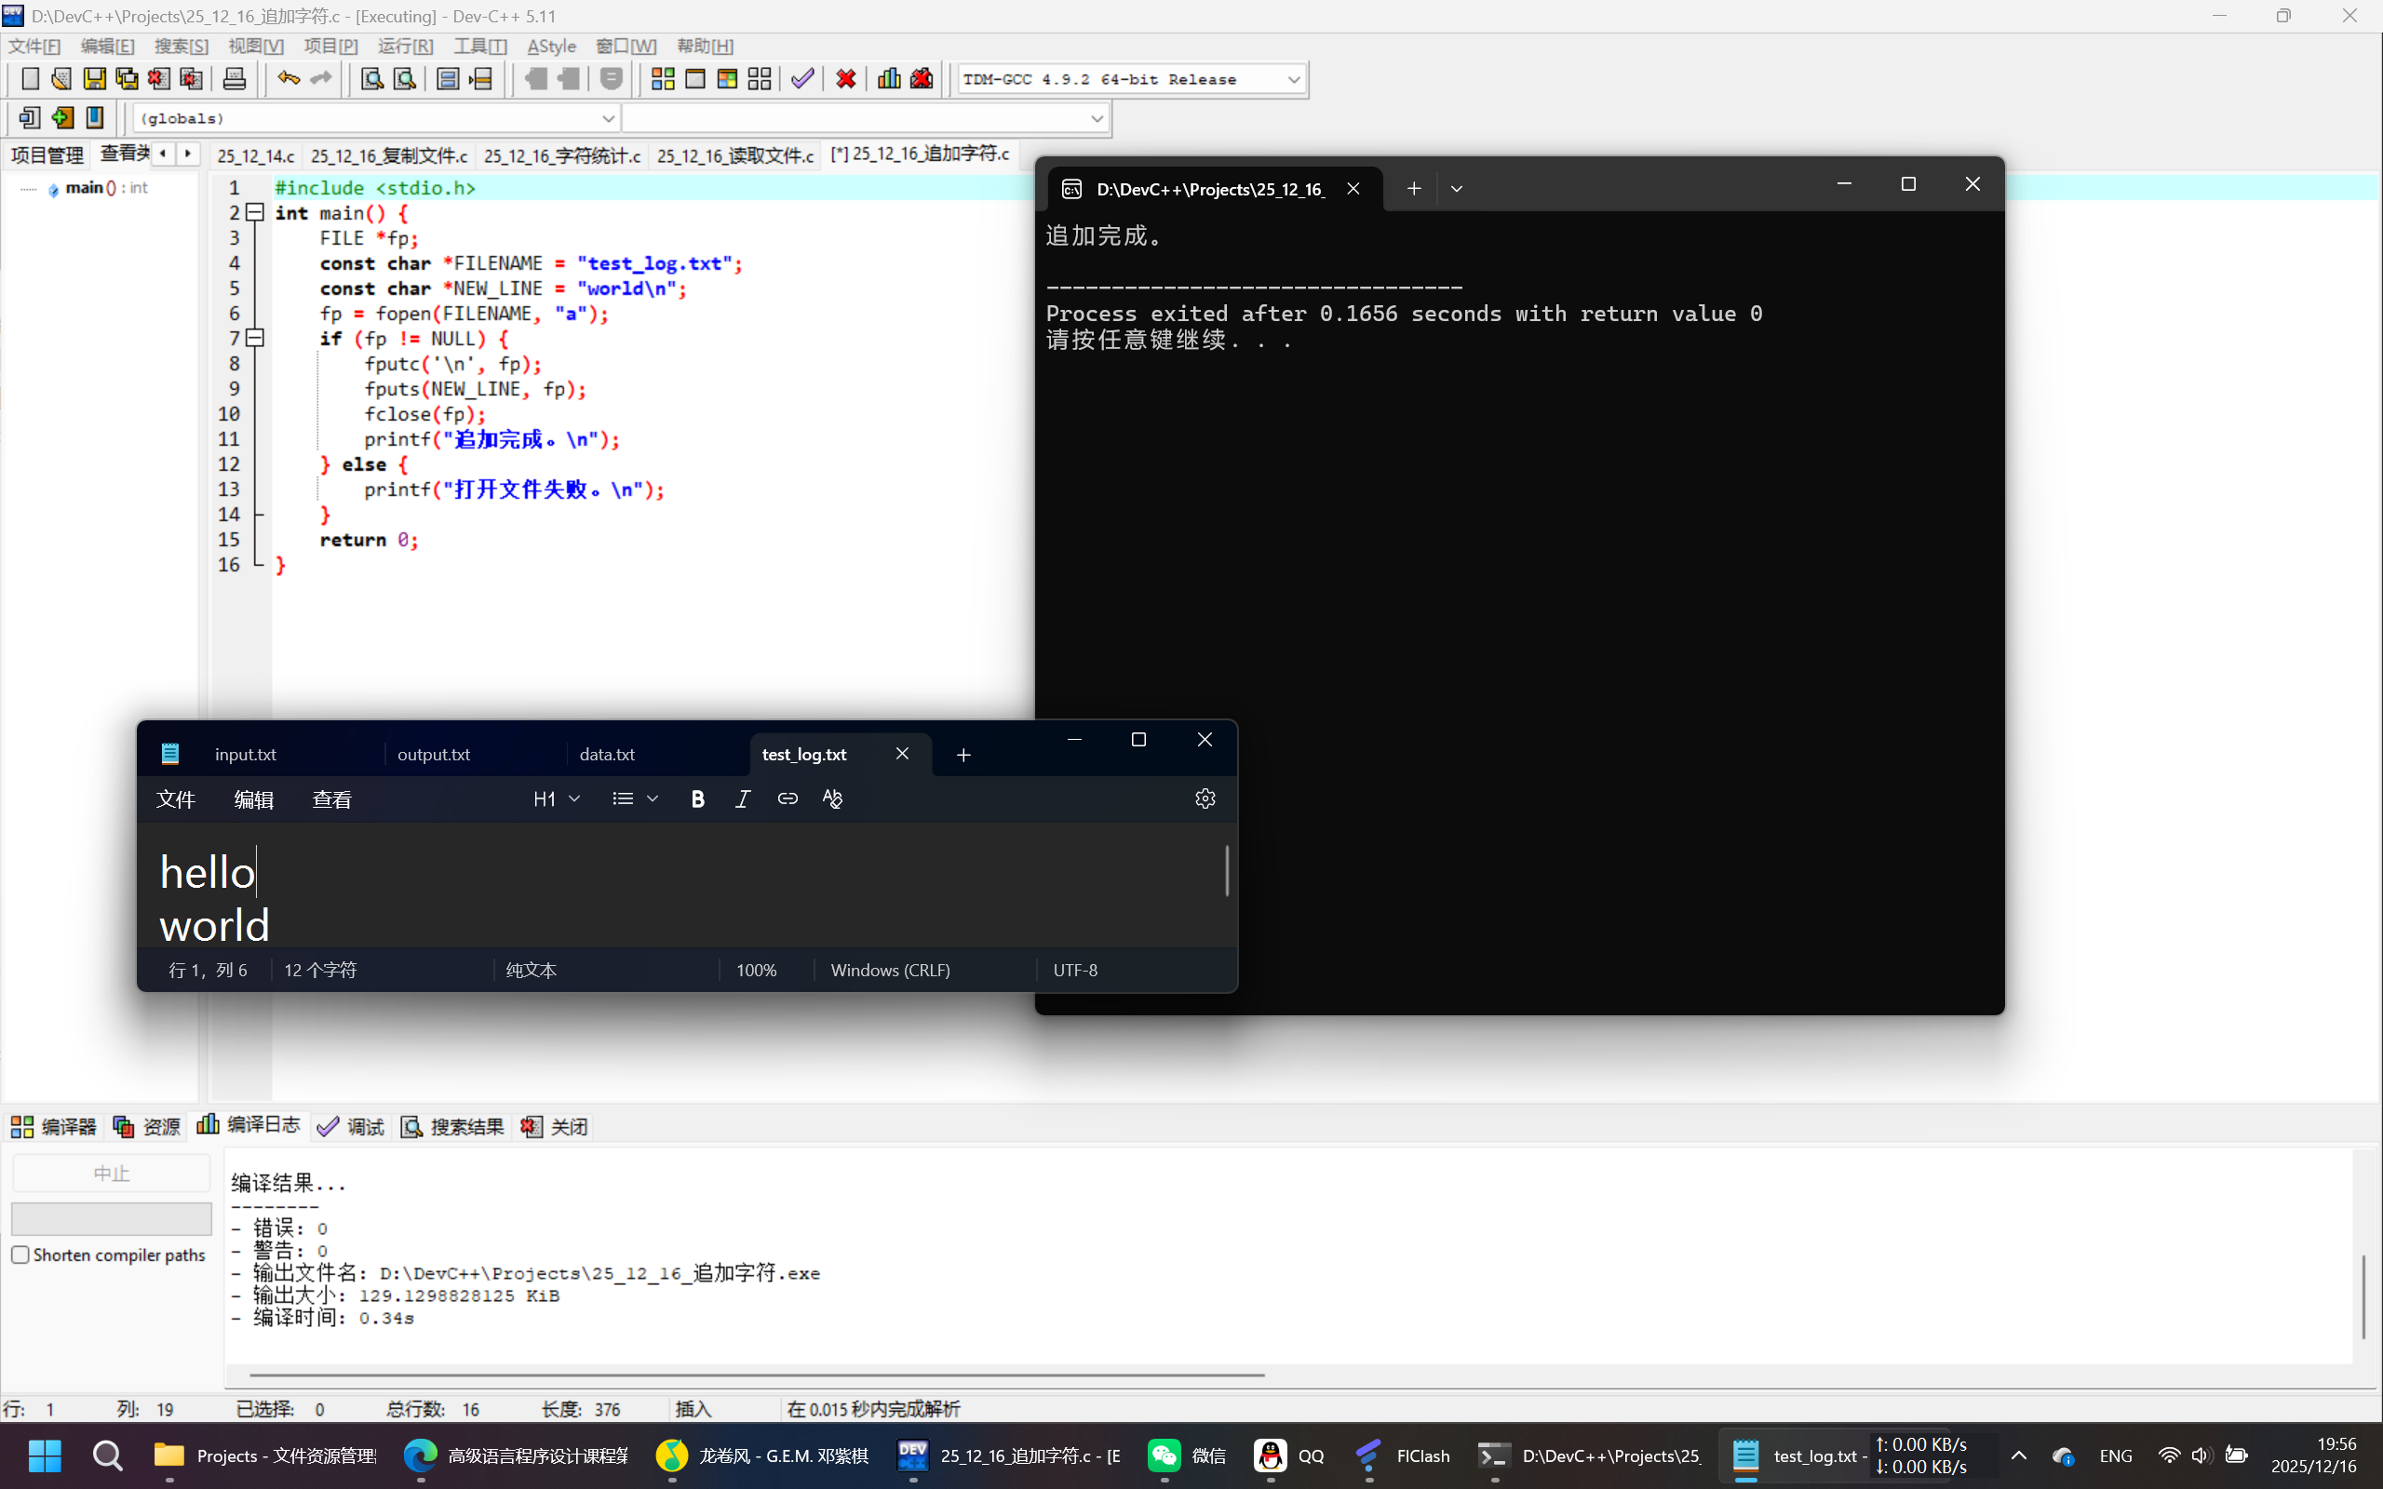Click the Compile icon in toolbar
The width and height of the screenshot is (2383, 1489).
point(663,79)
